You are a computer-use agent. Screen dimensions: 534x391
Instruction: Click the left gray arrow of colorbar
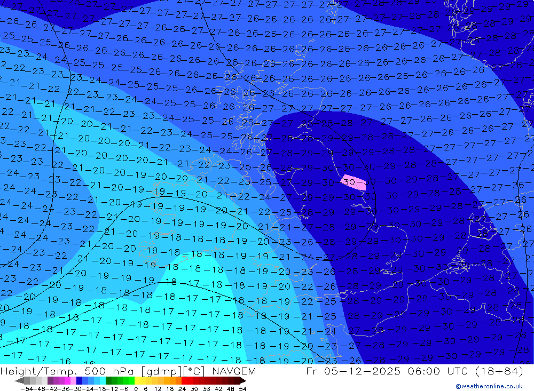[x=19, y=381]
